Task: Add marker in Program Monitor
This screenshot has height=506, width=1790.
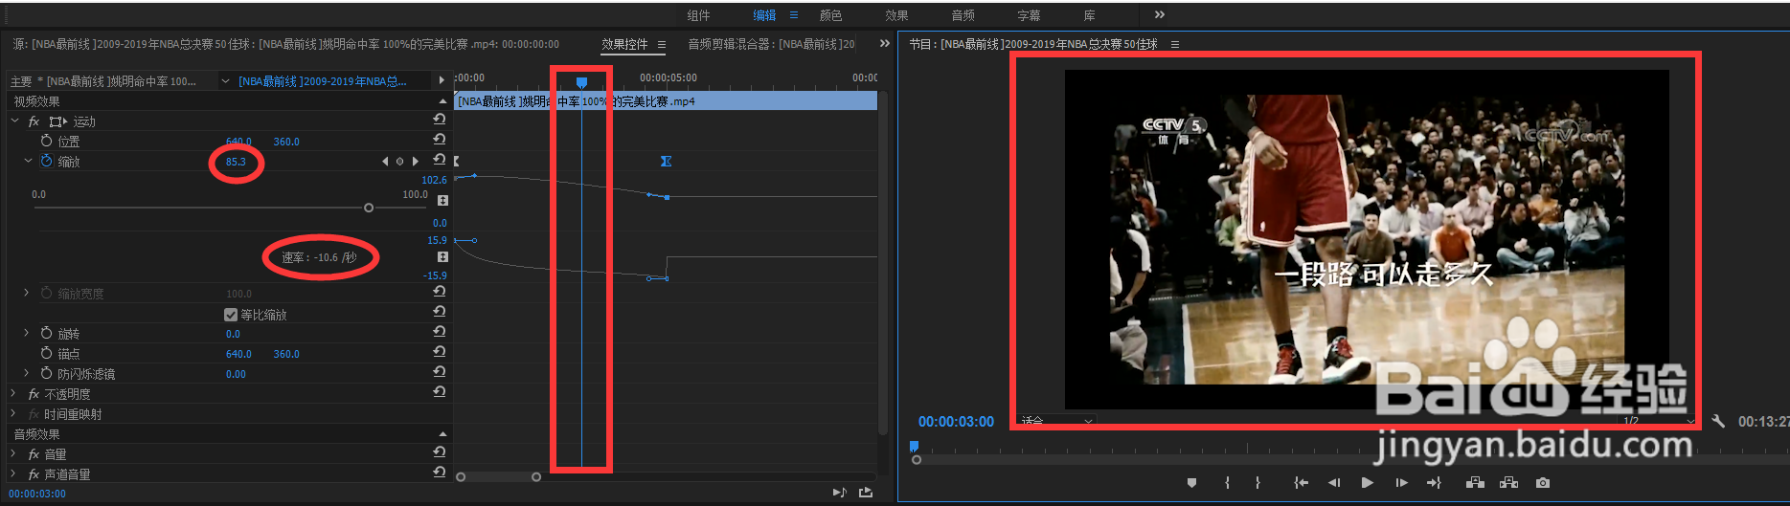Action: point(1191,483)
